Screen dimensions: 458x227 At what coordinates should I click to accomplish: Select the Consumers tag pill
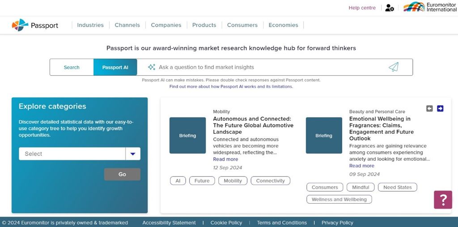(325, 187)
